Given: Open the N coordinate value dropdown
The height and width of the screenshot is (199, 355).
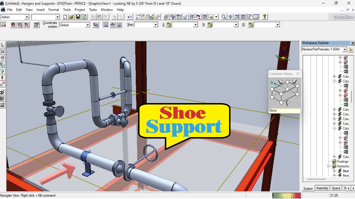Looking at the screenshot, I should (x=236, y=25).
